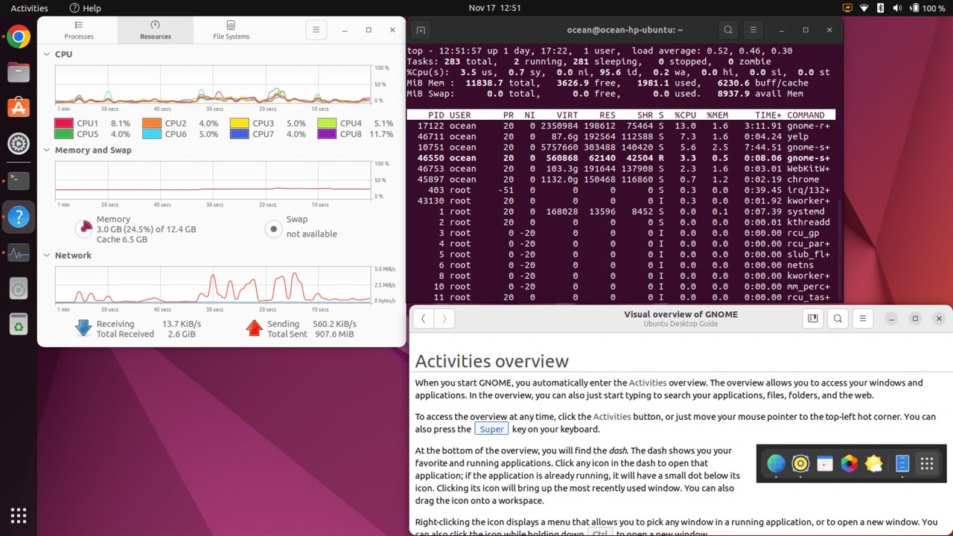Open bookmarks in the Help viewer
Viewport: 953px width, 536px height.
(812, 319)
